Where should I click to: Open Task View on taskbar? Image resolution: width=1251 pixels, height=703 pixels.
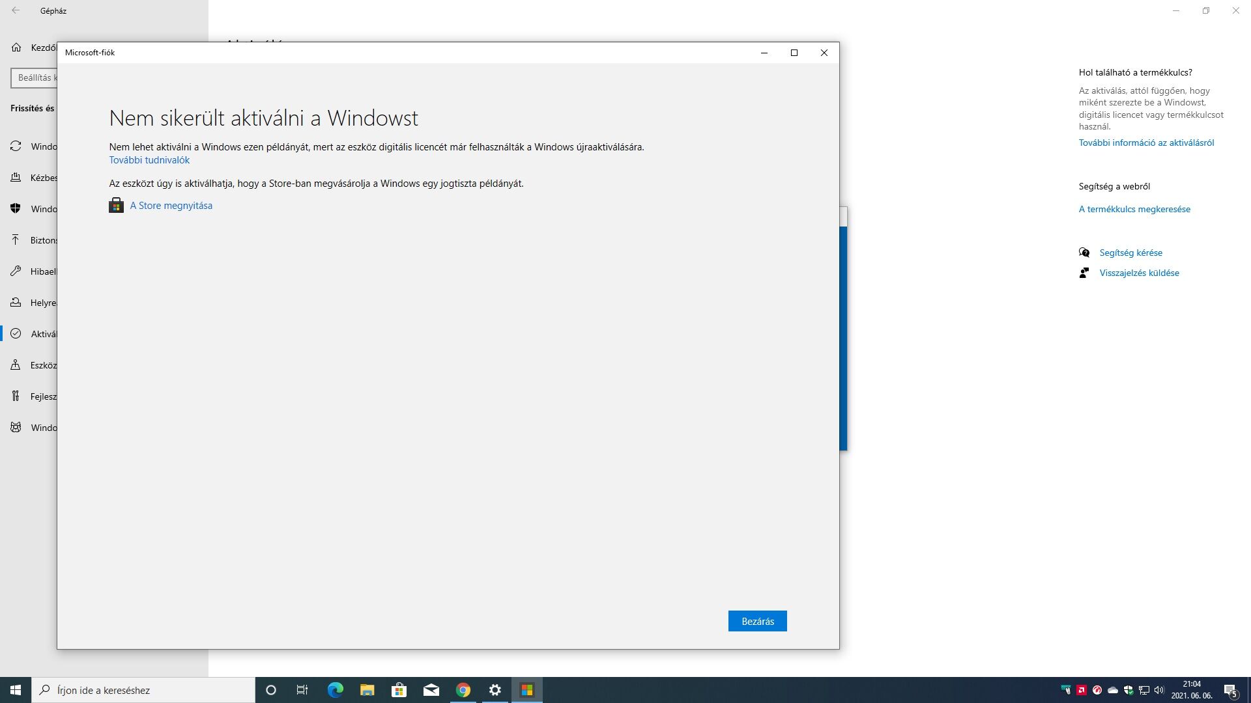[302, 690]
